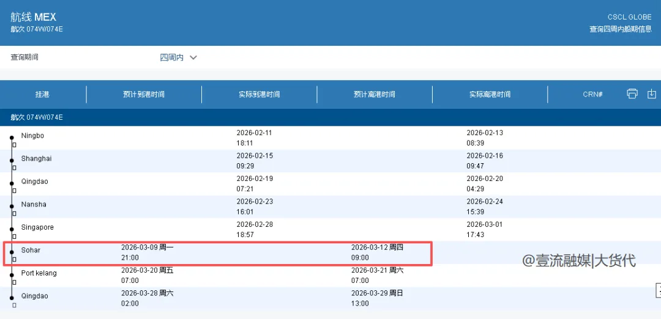Download the schedule with the download icon
The height and width of the screenshot is (319, 661).
point(652,94)
